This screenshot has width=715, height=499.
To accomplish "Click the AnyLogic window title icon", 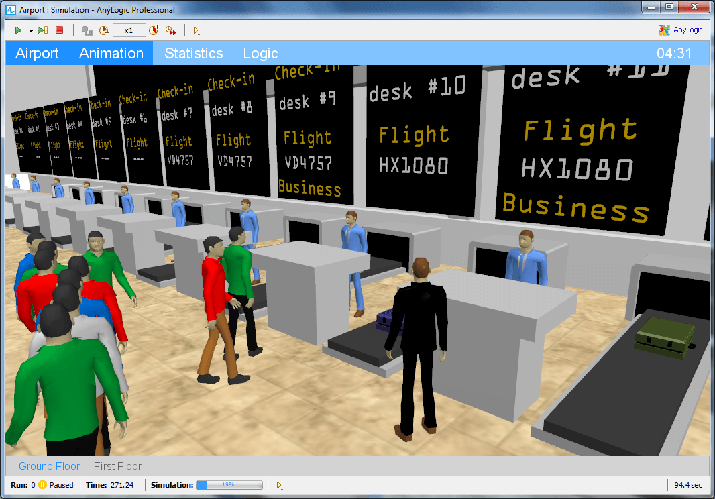I will [x=11, y=9].
